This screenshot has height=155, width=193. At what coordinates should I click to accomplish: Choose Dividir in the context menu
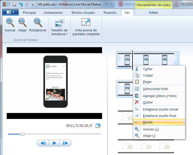coord(148,122)
